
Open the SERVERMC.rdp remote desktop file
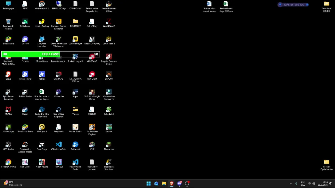(59, 6)
